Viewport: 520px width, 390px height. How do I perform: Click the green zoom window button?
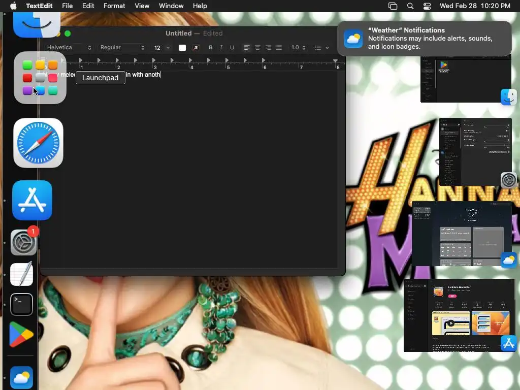(x=68, y=34)
